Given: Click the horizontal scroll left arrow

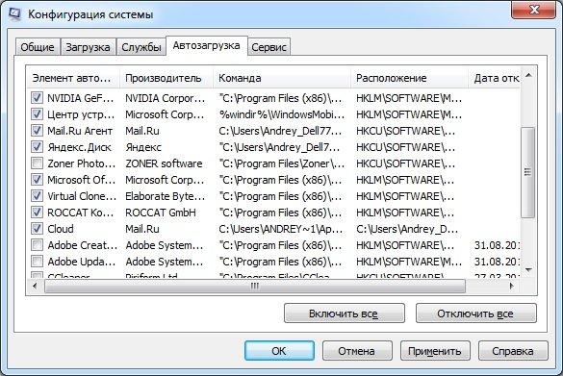Looking at the screenshot, I should tap(35, 286).
